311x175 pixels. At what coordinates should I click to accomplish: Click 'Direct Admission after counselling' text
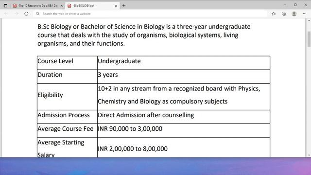tap(146, 115)
